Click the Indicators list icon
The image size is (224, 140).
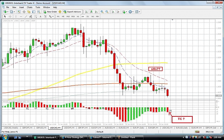pyautogui.click(x=124, y=12)
